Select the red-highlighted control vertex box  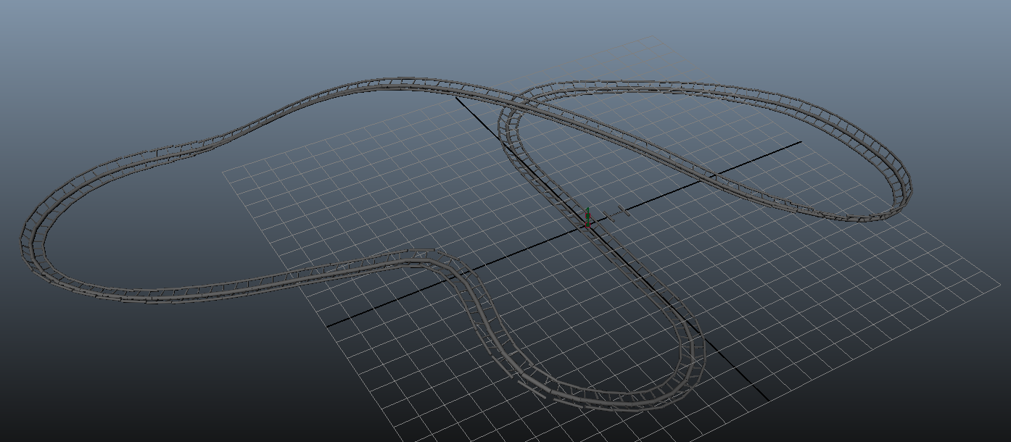pyautogui.click(x=587, y=225)
